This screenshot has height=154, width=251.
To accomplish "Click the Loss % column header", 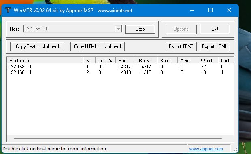I will [106, 60].
